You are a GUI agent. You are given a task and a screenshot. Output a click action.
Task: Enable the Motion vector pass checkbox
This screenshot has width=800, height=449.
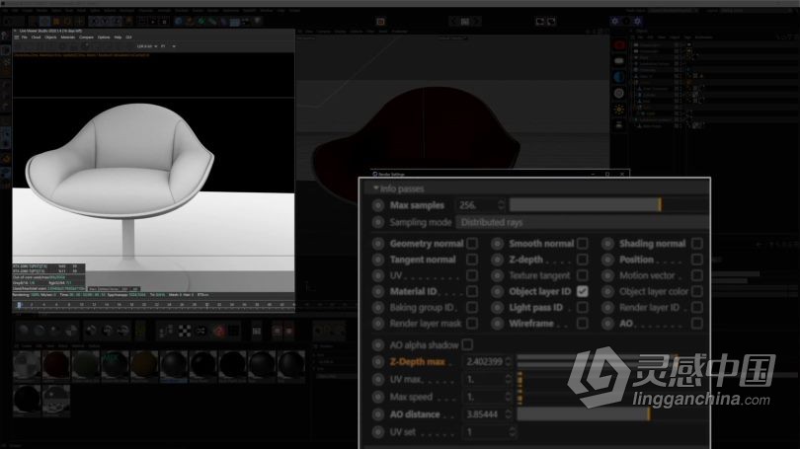(697, 275)
